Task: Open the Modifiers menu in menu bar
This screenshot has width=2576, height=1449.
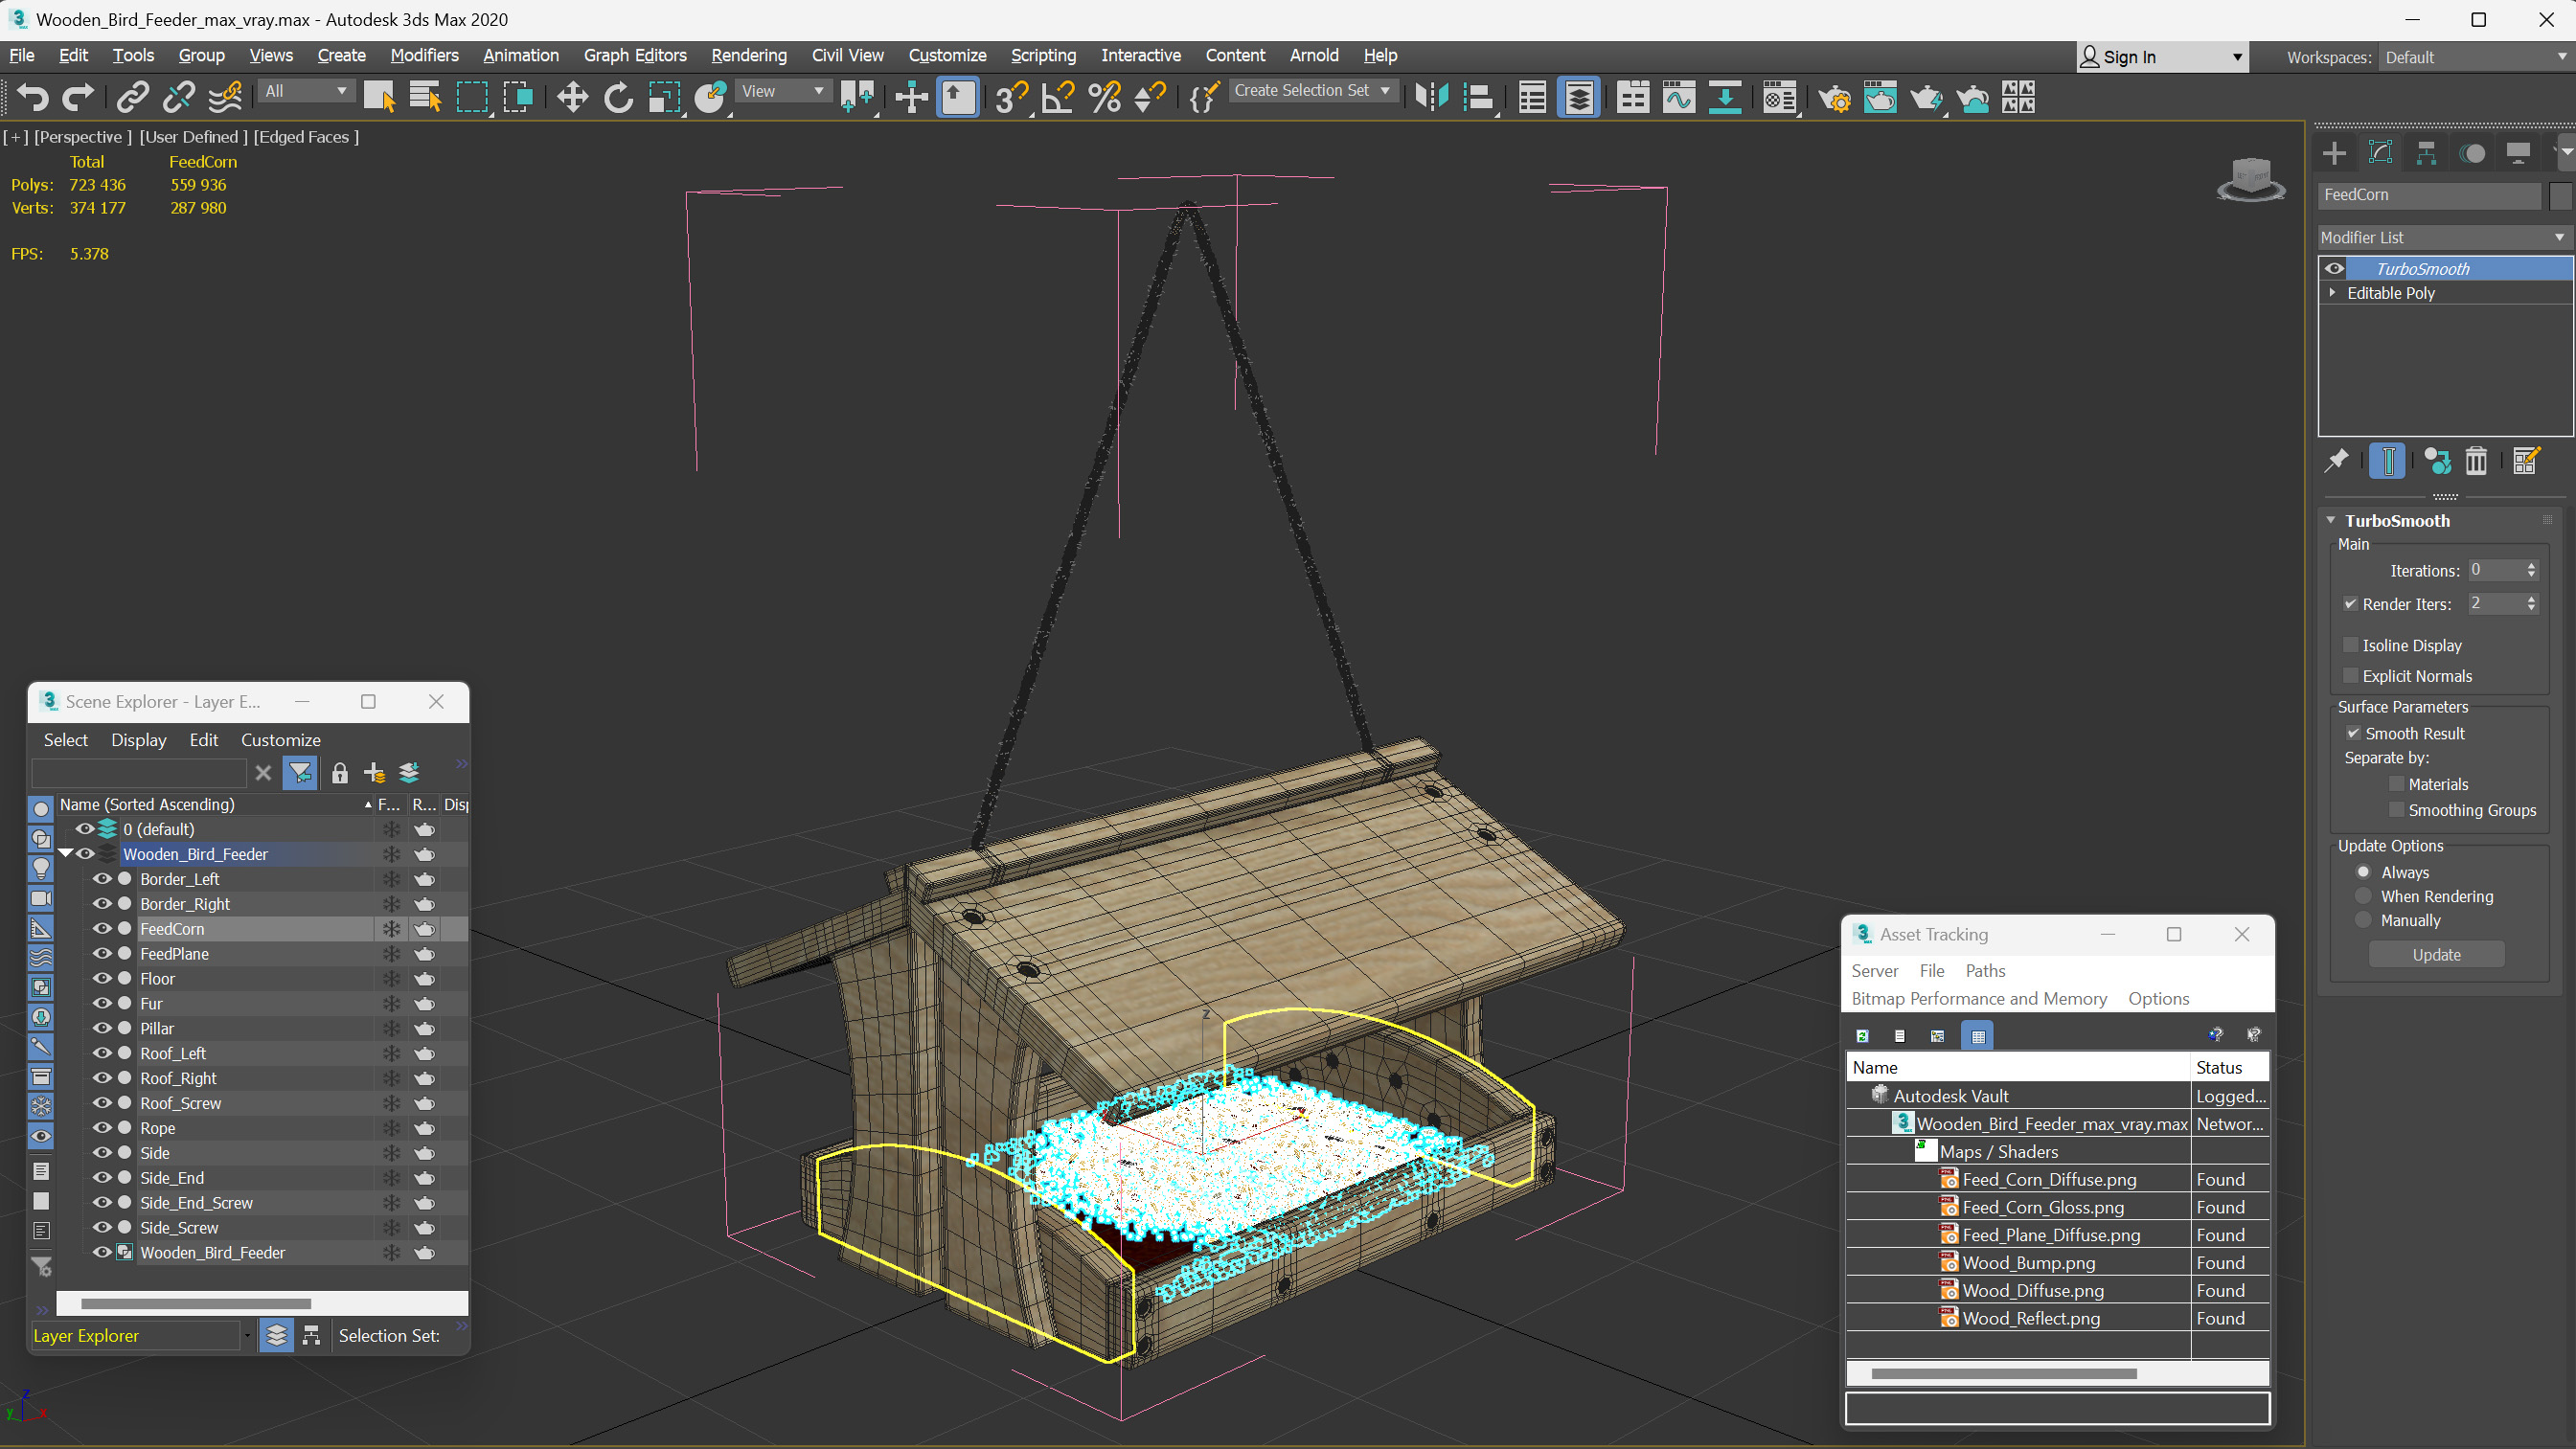Action: coord(424,55)
